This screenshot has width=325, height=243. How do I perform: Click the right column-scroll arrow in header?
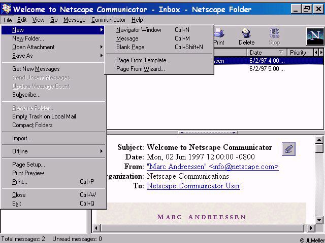coord(321,53)
